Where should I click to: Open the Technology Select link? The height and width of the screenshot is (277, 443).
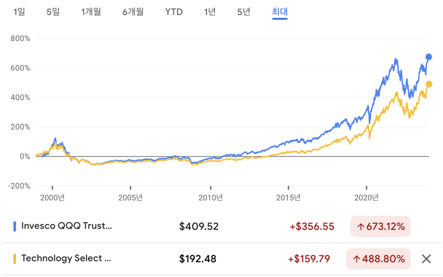pyautogui.click(x=66, y=259)
